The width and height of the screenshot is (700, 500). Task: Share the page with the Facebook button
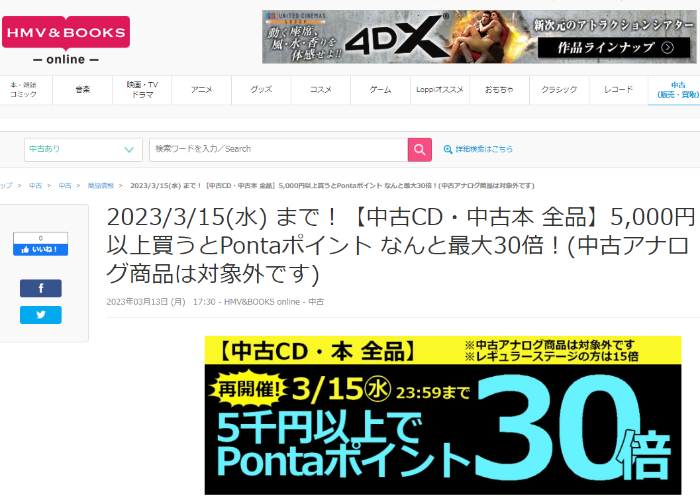(x=40, y=288)
